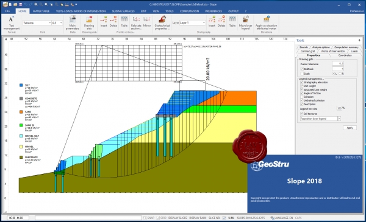This screenshot has height=222, width=366.
Task: Open Text management tool
Action: (x=11, y=23)
